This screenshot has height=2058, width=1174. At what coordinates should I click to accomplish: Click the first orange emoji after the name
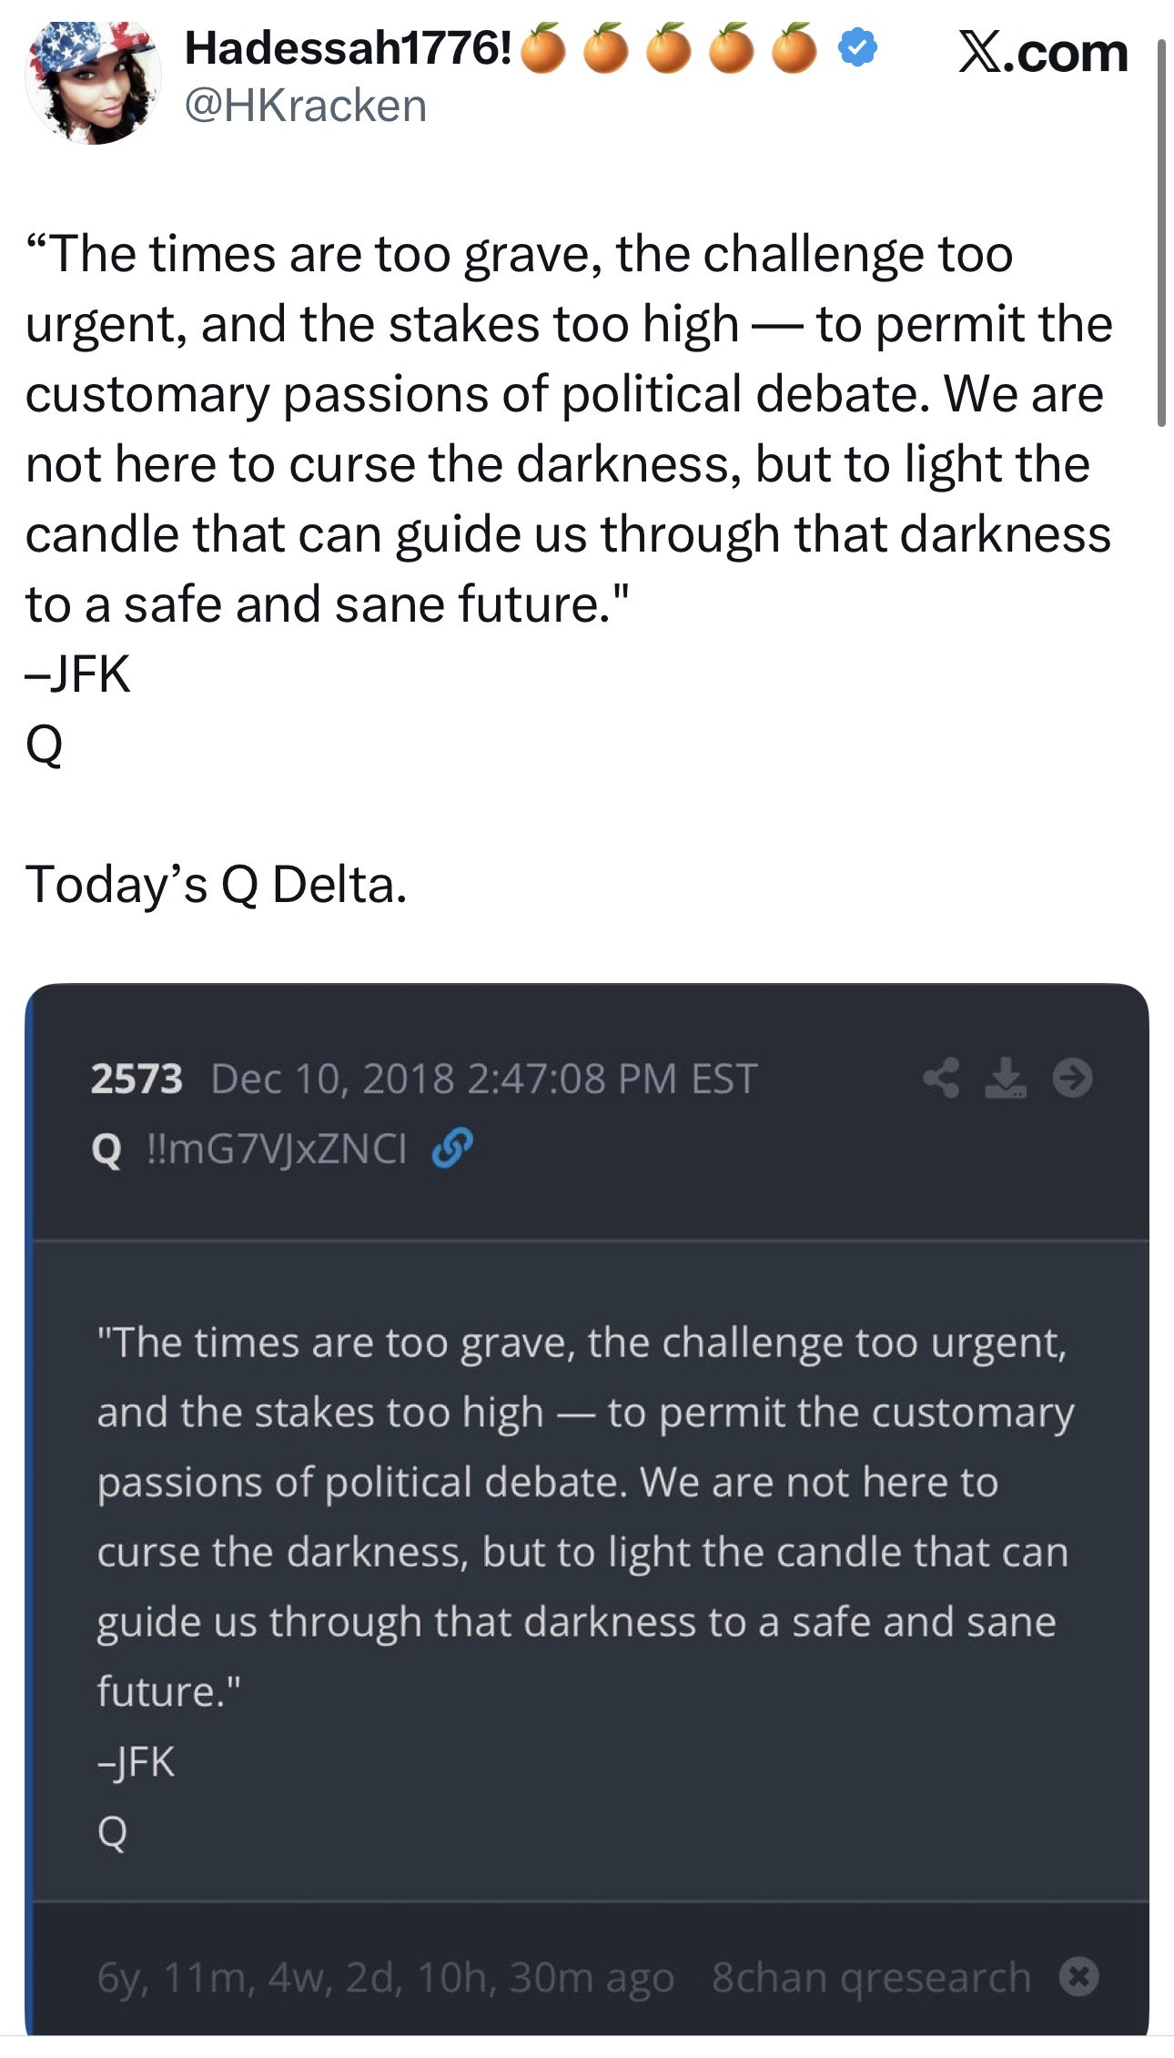[543, 49]
